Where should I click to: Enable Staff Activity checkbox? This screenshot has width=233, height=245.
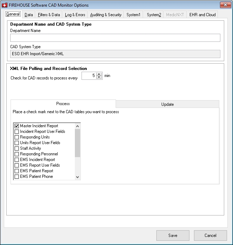pos(17,148)
